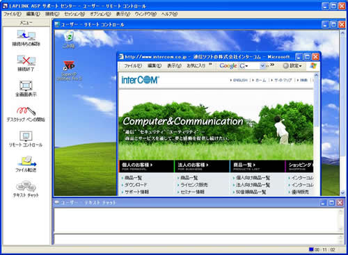
Task: Click ライセンス販売 link under 法人のお客様
Action: pyautogui.click(x=194, y=185)
